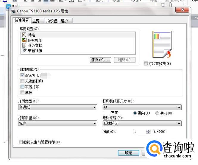Check 始终以当前设置打印 checkbox
Viewport: 198px width, 165px height.
click(21, 142)
